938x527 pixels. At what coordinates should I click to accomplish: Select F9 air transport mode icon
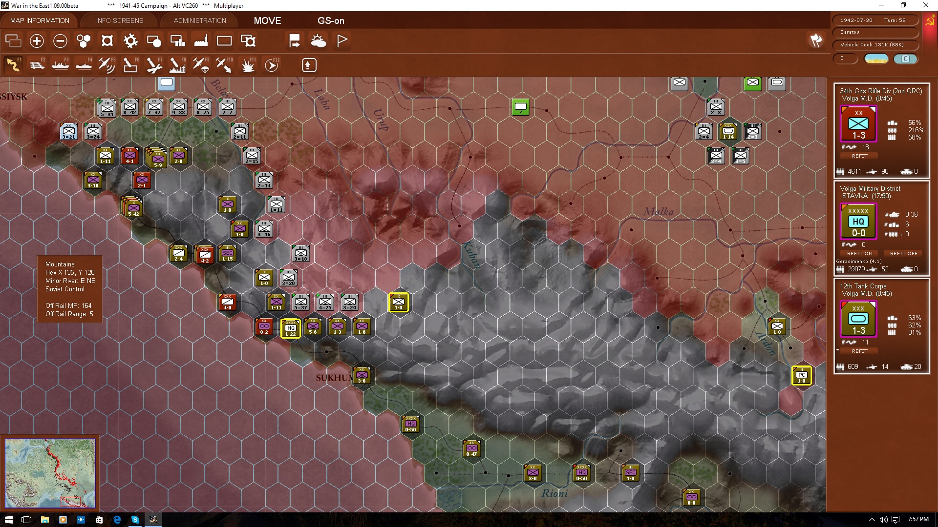coord(201,65)
